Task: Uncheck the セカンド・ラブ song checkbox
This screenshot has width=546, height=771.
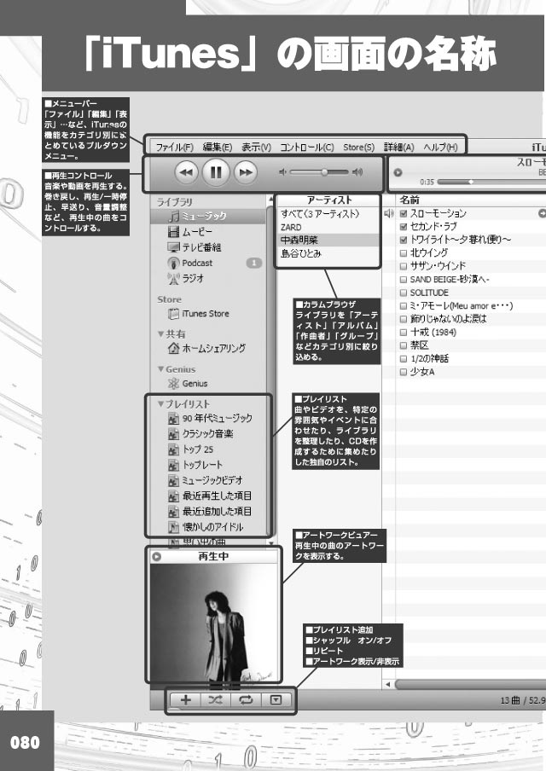Action: click(x=404, y=227)
